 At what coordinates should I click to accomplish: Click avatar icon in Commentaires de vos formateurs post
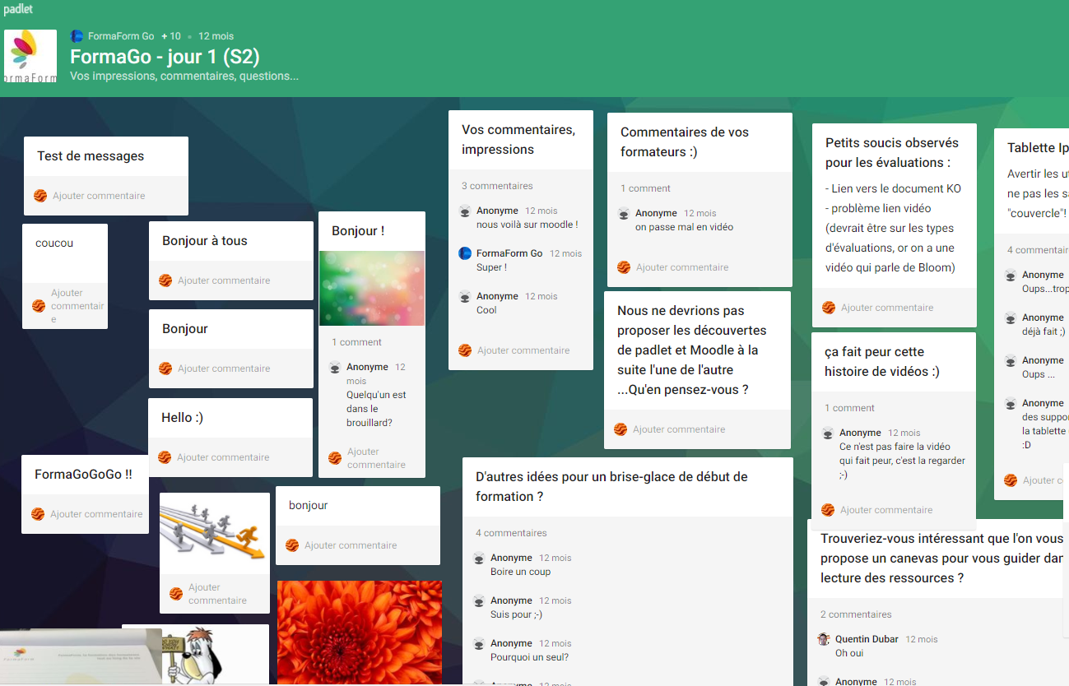click(x=624, y=267)
